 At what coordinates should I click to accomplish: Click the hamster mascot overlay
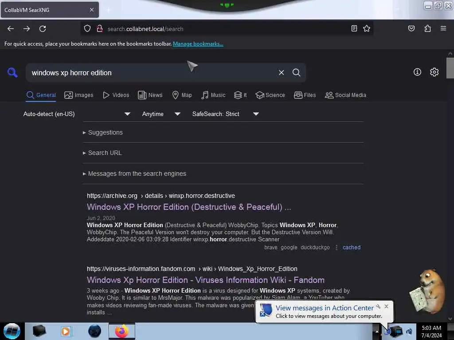427,291
